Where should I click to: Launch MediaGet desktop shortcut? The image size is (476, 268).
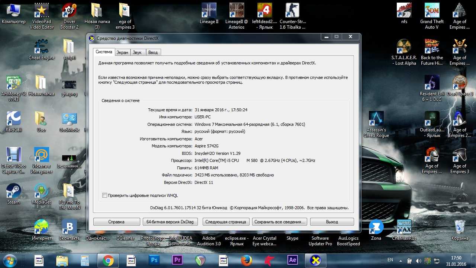(x=42, y=194)
